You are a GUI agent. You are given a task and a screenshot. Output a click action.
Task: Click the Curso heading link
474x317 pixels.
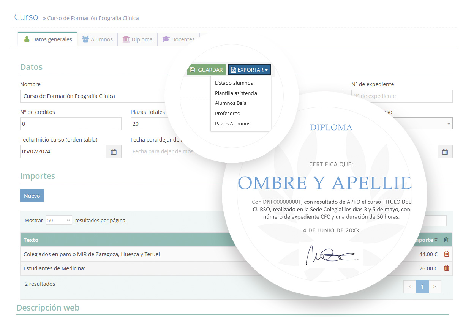[26, 17]
